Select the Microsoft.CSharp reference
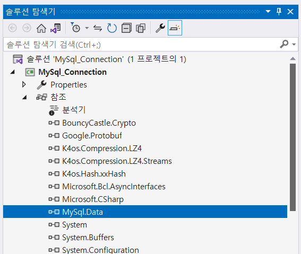 point(93,199)
